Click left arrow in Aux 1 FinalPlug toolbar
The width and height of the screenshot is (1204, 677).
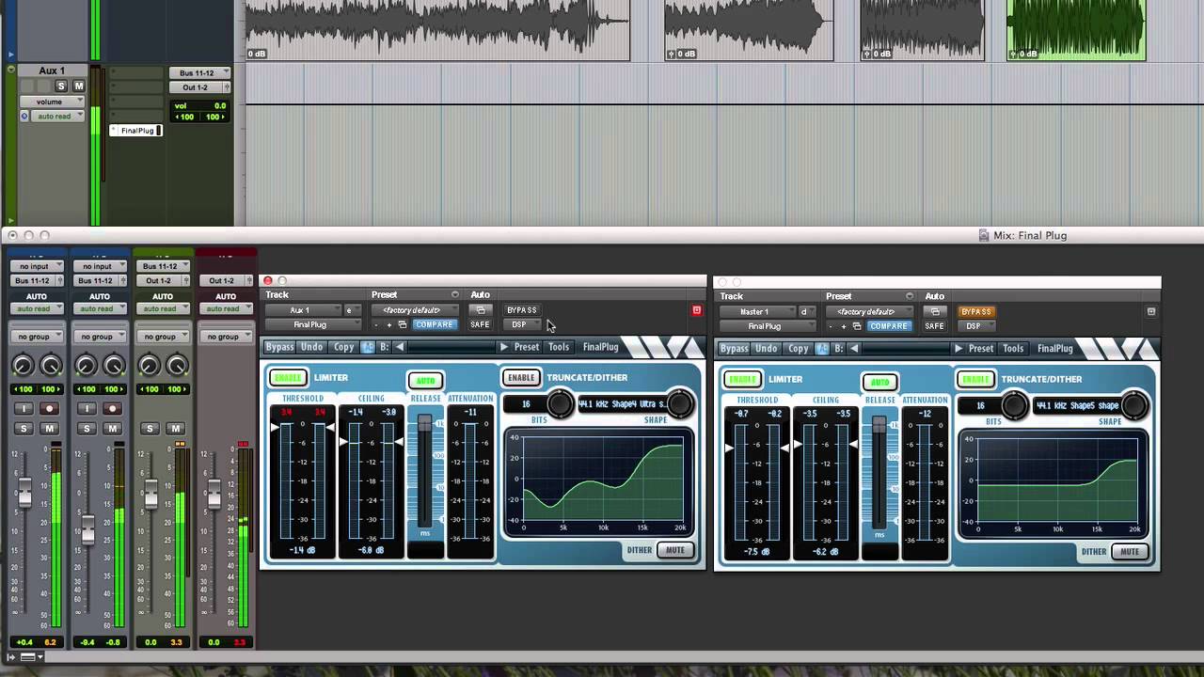[400, 347]
